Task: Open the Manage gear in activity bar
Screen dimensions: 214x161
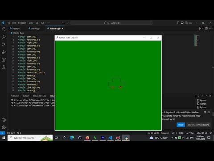Action: click(4, 127)
